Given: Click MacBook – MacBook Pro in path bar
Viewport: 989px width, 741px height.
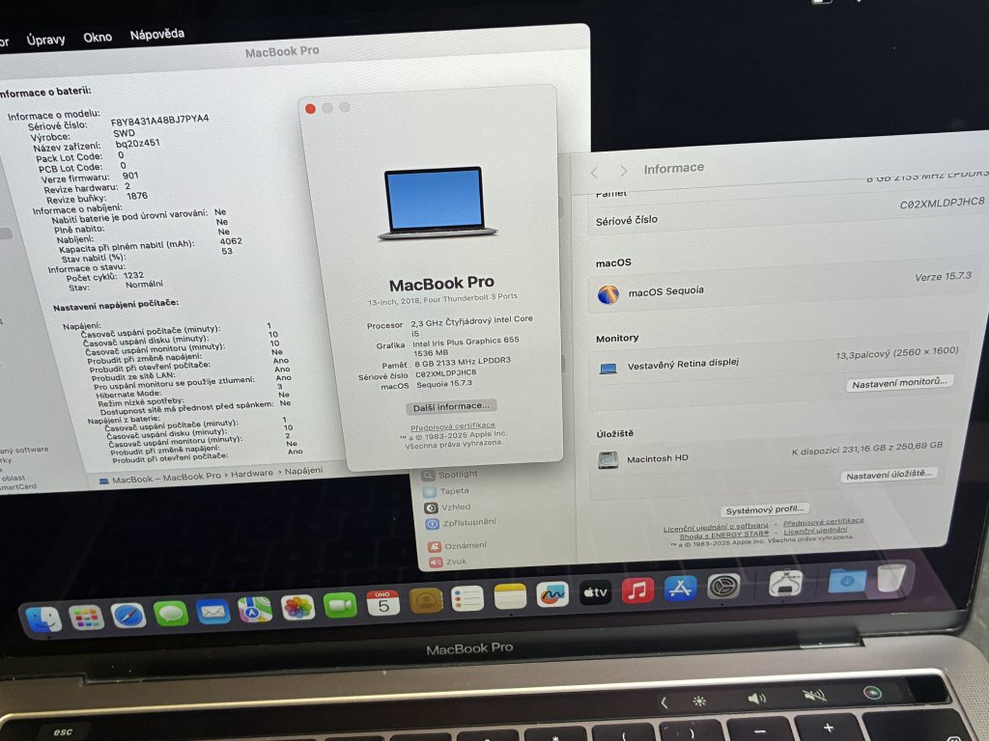Looking at the screenshot, I should tap(160, 479).
